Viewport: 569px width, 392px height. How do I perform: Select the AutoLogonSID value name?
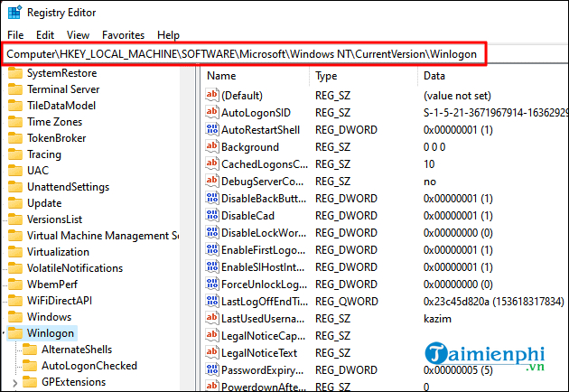257,113
